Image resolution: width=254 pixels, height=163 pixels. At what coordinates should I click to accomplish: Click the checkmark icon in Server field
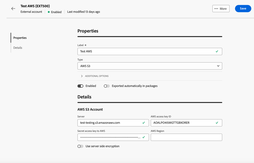[144, 123]
